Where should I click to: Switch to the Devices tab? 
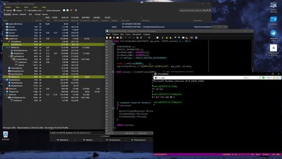click(45, 15)
